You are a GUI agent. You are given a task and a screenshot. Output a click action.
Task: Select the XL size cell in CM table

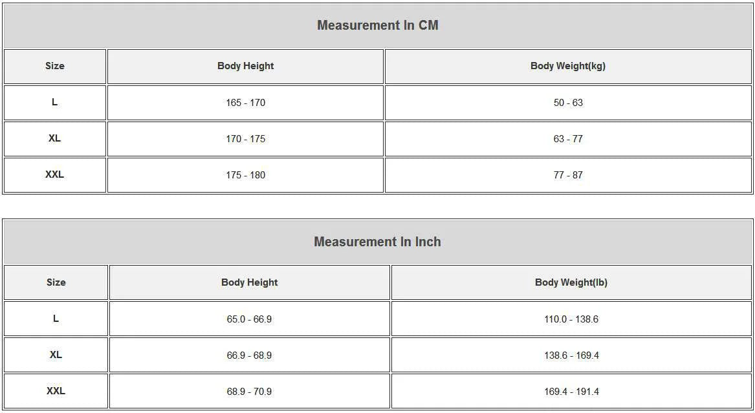55,138
